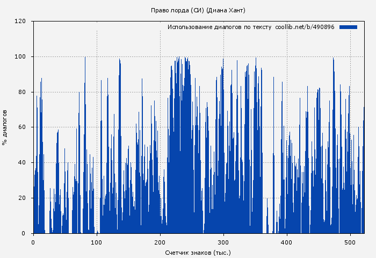
Task: Click the x-axis origin tick value 0
Action: 33,242
